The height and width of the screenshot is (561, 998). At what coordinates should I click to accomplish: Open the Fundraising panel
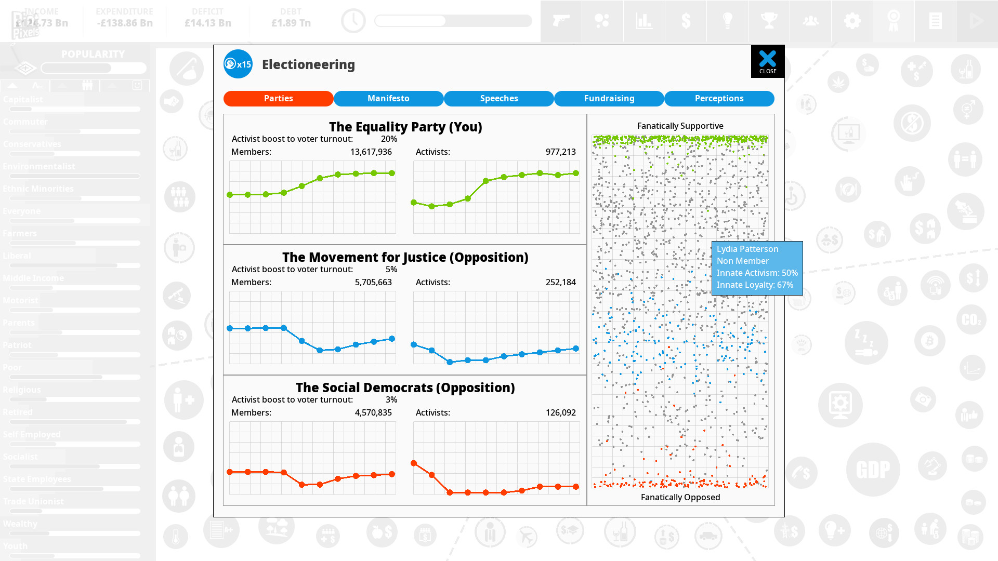click(x=609, y=99)
